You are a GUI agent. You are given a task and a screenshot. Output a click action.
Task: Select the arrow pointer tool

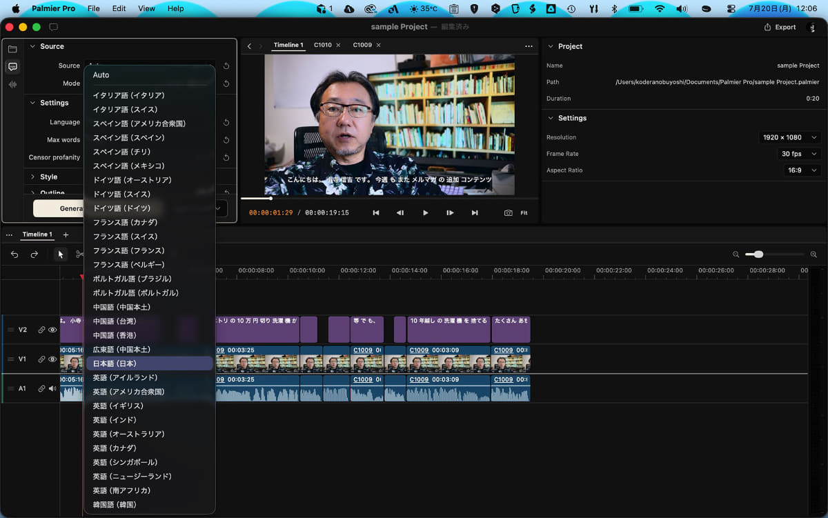61,255
